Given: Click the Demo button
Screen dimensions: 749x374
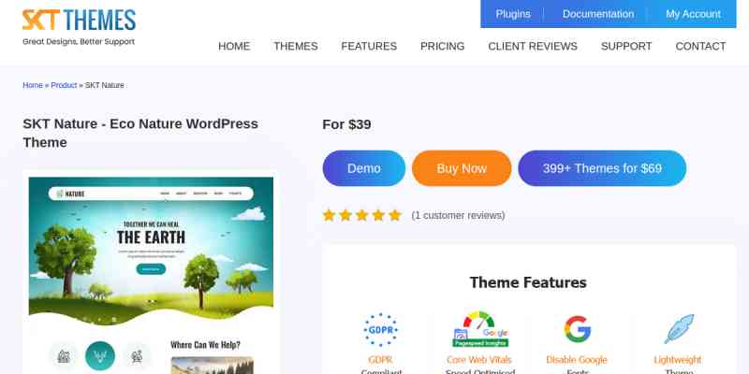Looking at the screenshot, I should [364, 168].
